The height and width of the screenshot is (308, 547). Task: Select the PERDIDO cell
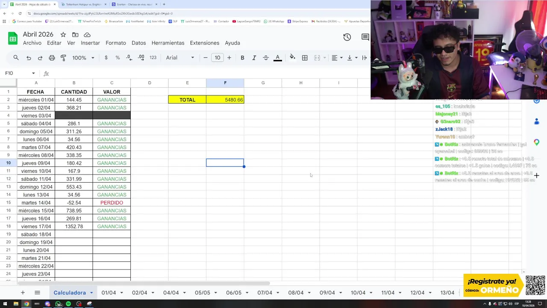pos(112,203)
